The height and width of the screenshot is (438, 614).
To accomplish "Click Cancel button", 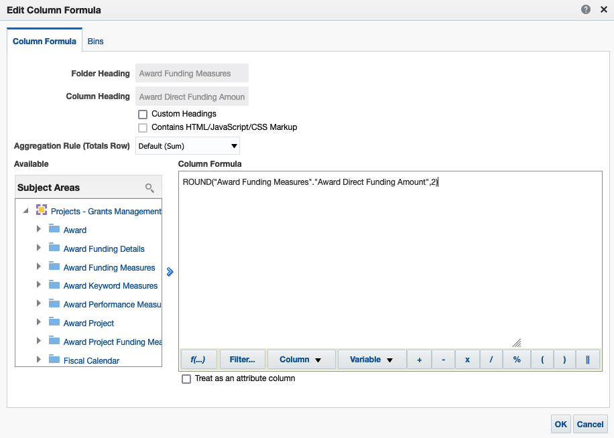I will [x=590, y=425].
